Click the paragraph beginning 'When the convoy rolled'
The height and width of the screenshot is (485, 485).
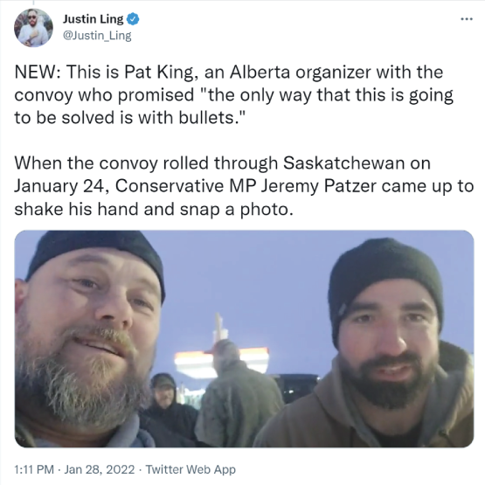coord(244,186)
